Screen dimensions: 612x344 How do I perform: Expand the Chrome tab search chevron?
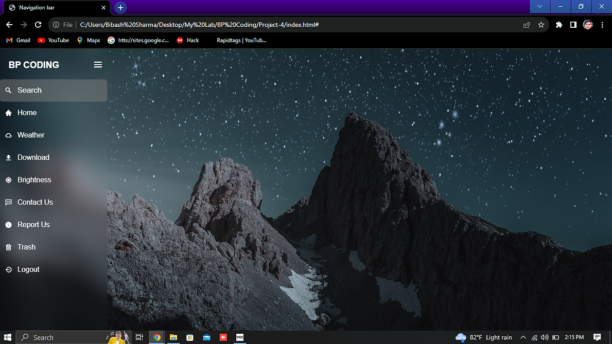click(x=539, y=7)
